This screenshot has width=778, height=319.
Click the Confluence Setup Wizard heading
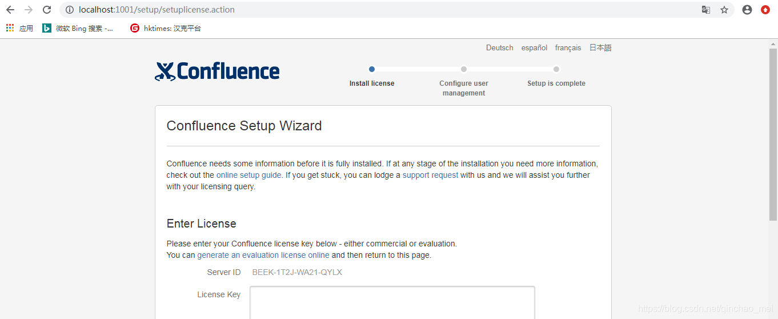244,126
